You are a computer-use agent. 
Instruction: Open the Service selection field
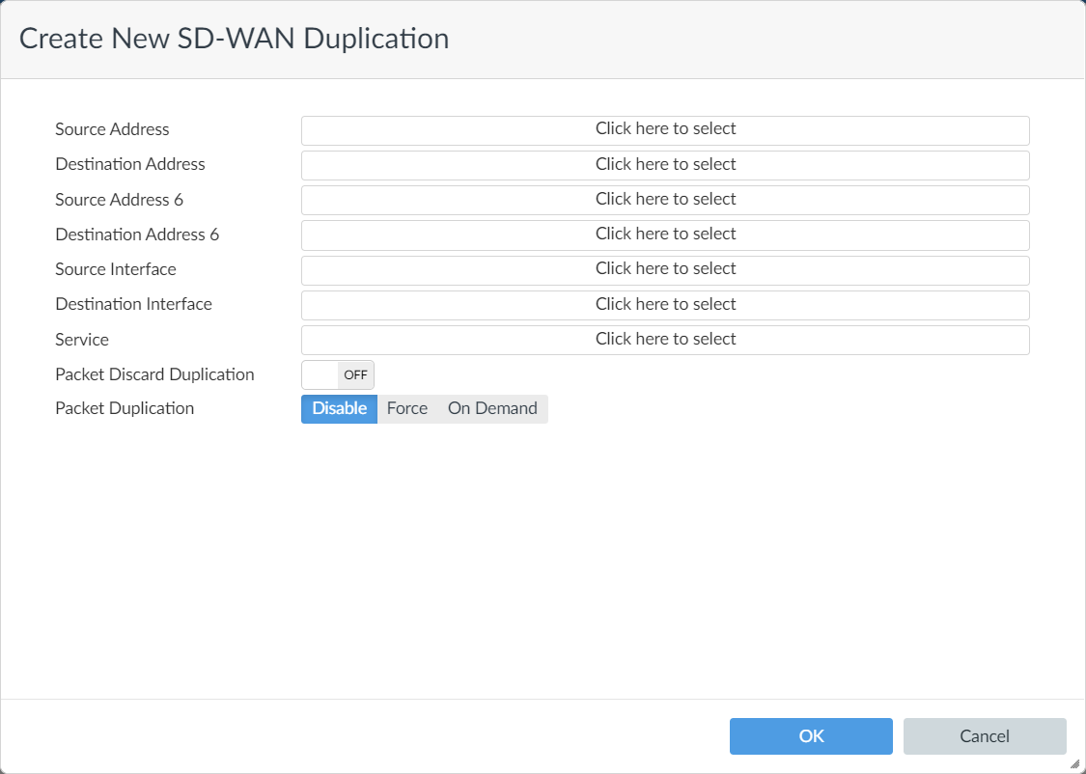tap(665, 340)
